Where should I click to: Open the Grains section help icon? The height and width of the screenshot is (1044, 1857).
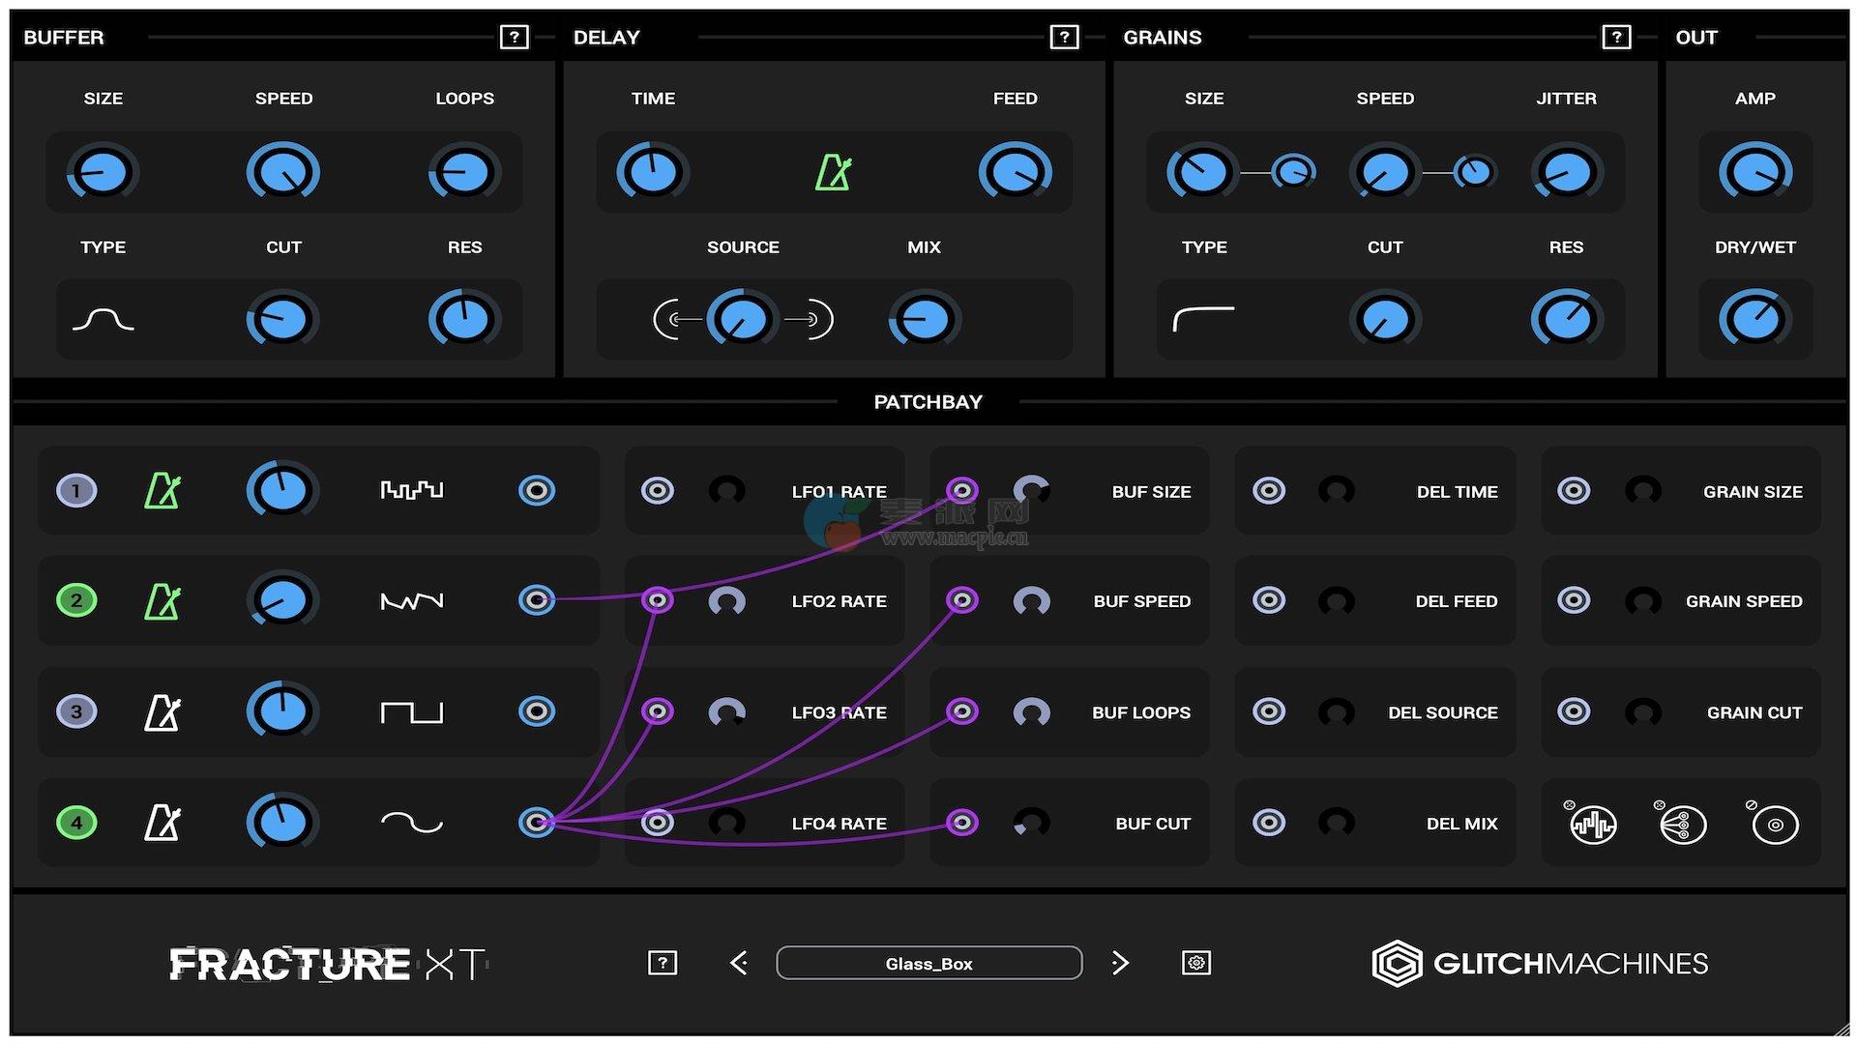coord(1616,38)
